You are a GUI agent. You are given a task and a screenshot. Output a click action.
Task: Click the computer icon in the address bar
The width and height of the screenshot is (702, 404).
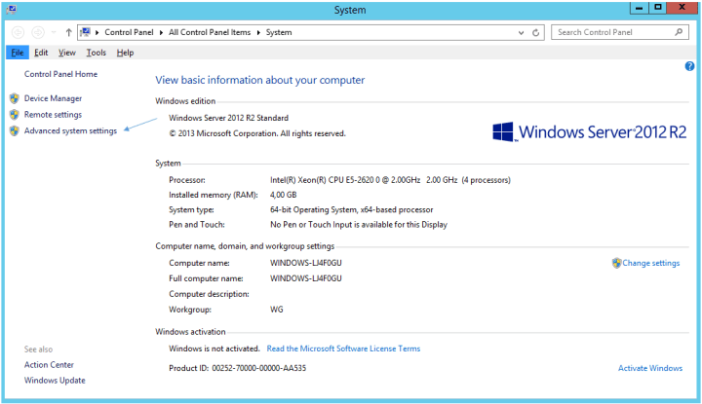(x=88, y=32)
